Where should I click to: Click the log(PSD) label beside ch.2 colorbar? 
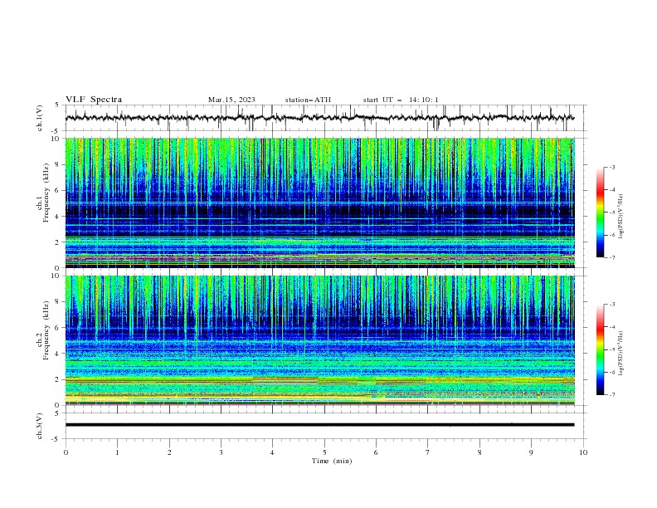(621, 354)
